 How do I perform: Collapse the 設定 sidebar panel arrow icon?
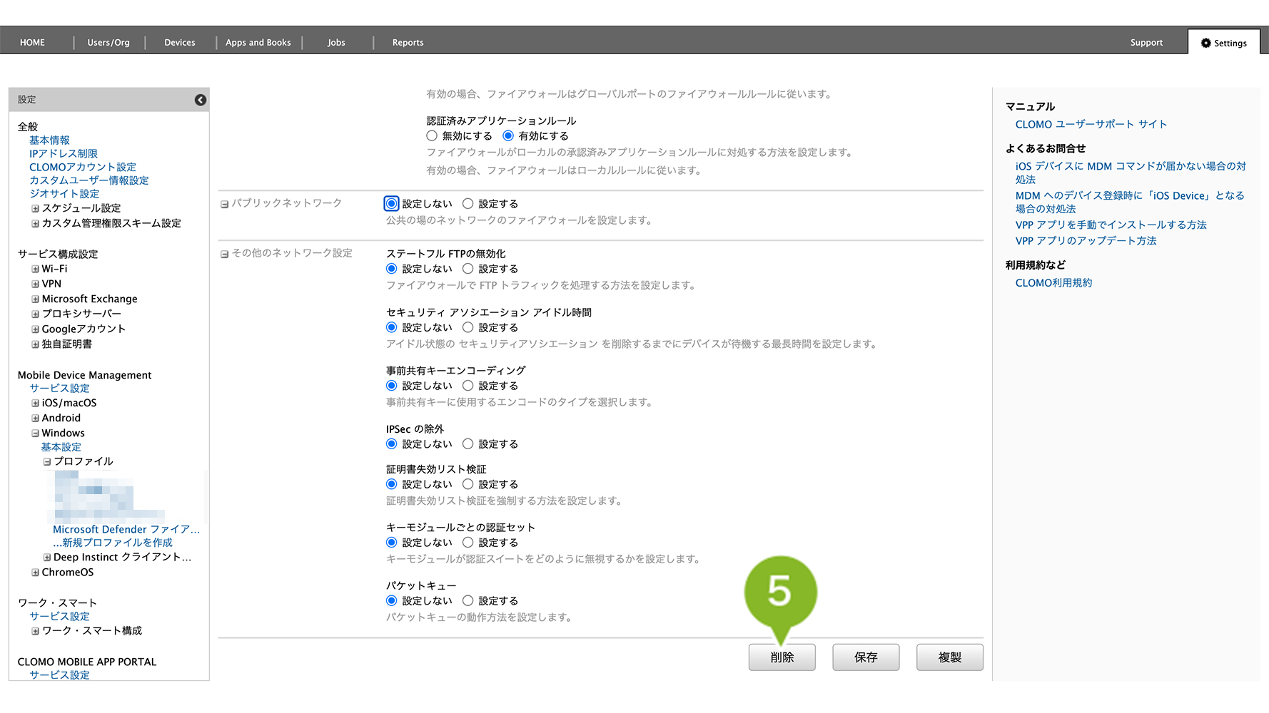click(201, 100)
